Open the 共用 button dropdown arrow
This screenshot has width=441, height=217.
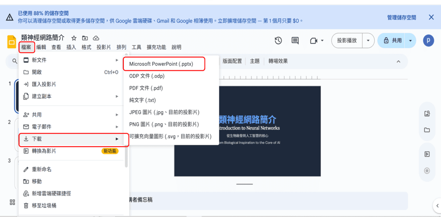[x=410, y=41]
